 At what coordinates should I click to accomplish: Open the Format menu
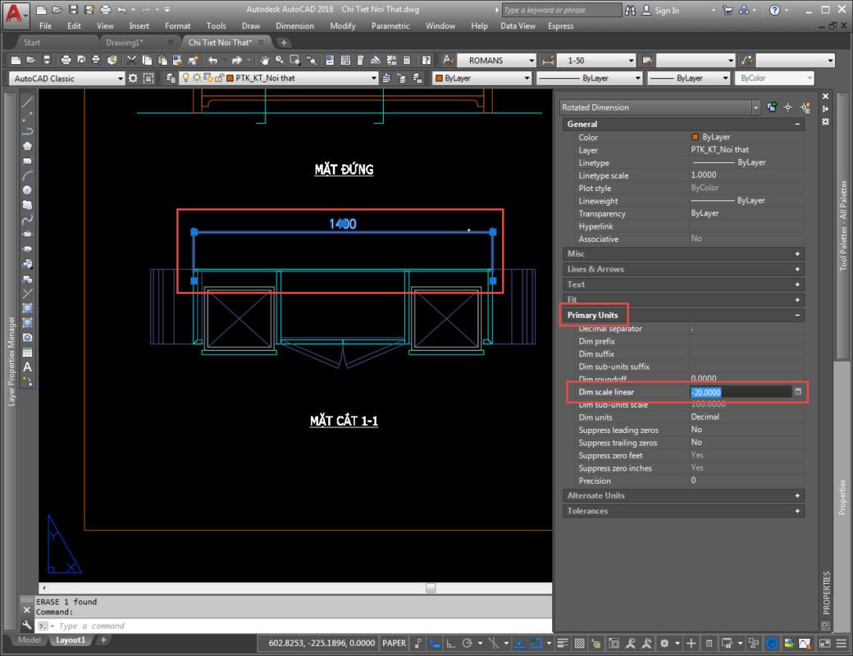(177, 25)
